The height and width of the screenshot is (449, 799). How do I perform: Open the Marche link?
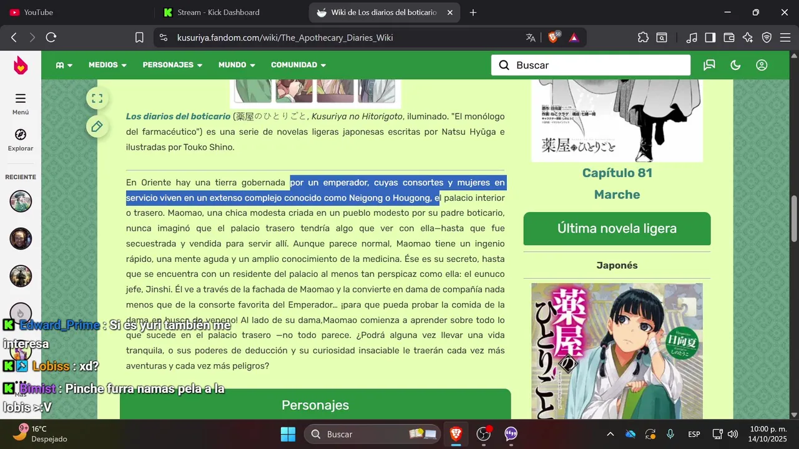click(x=617, y=195)
